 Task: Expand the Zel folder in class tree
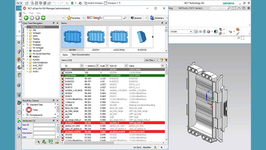click(x=27, y=30)
